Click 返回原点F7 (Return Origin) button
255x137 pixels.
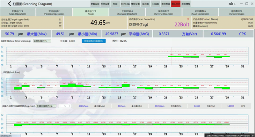[237, 12]
